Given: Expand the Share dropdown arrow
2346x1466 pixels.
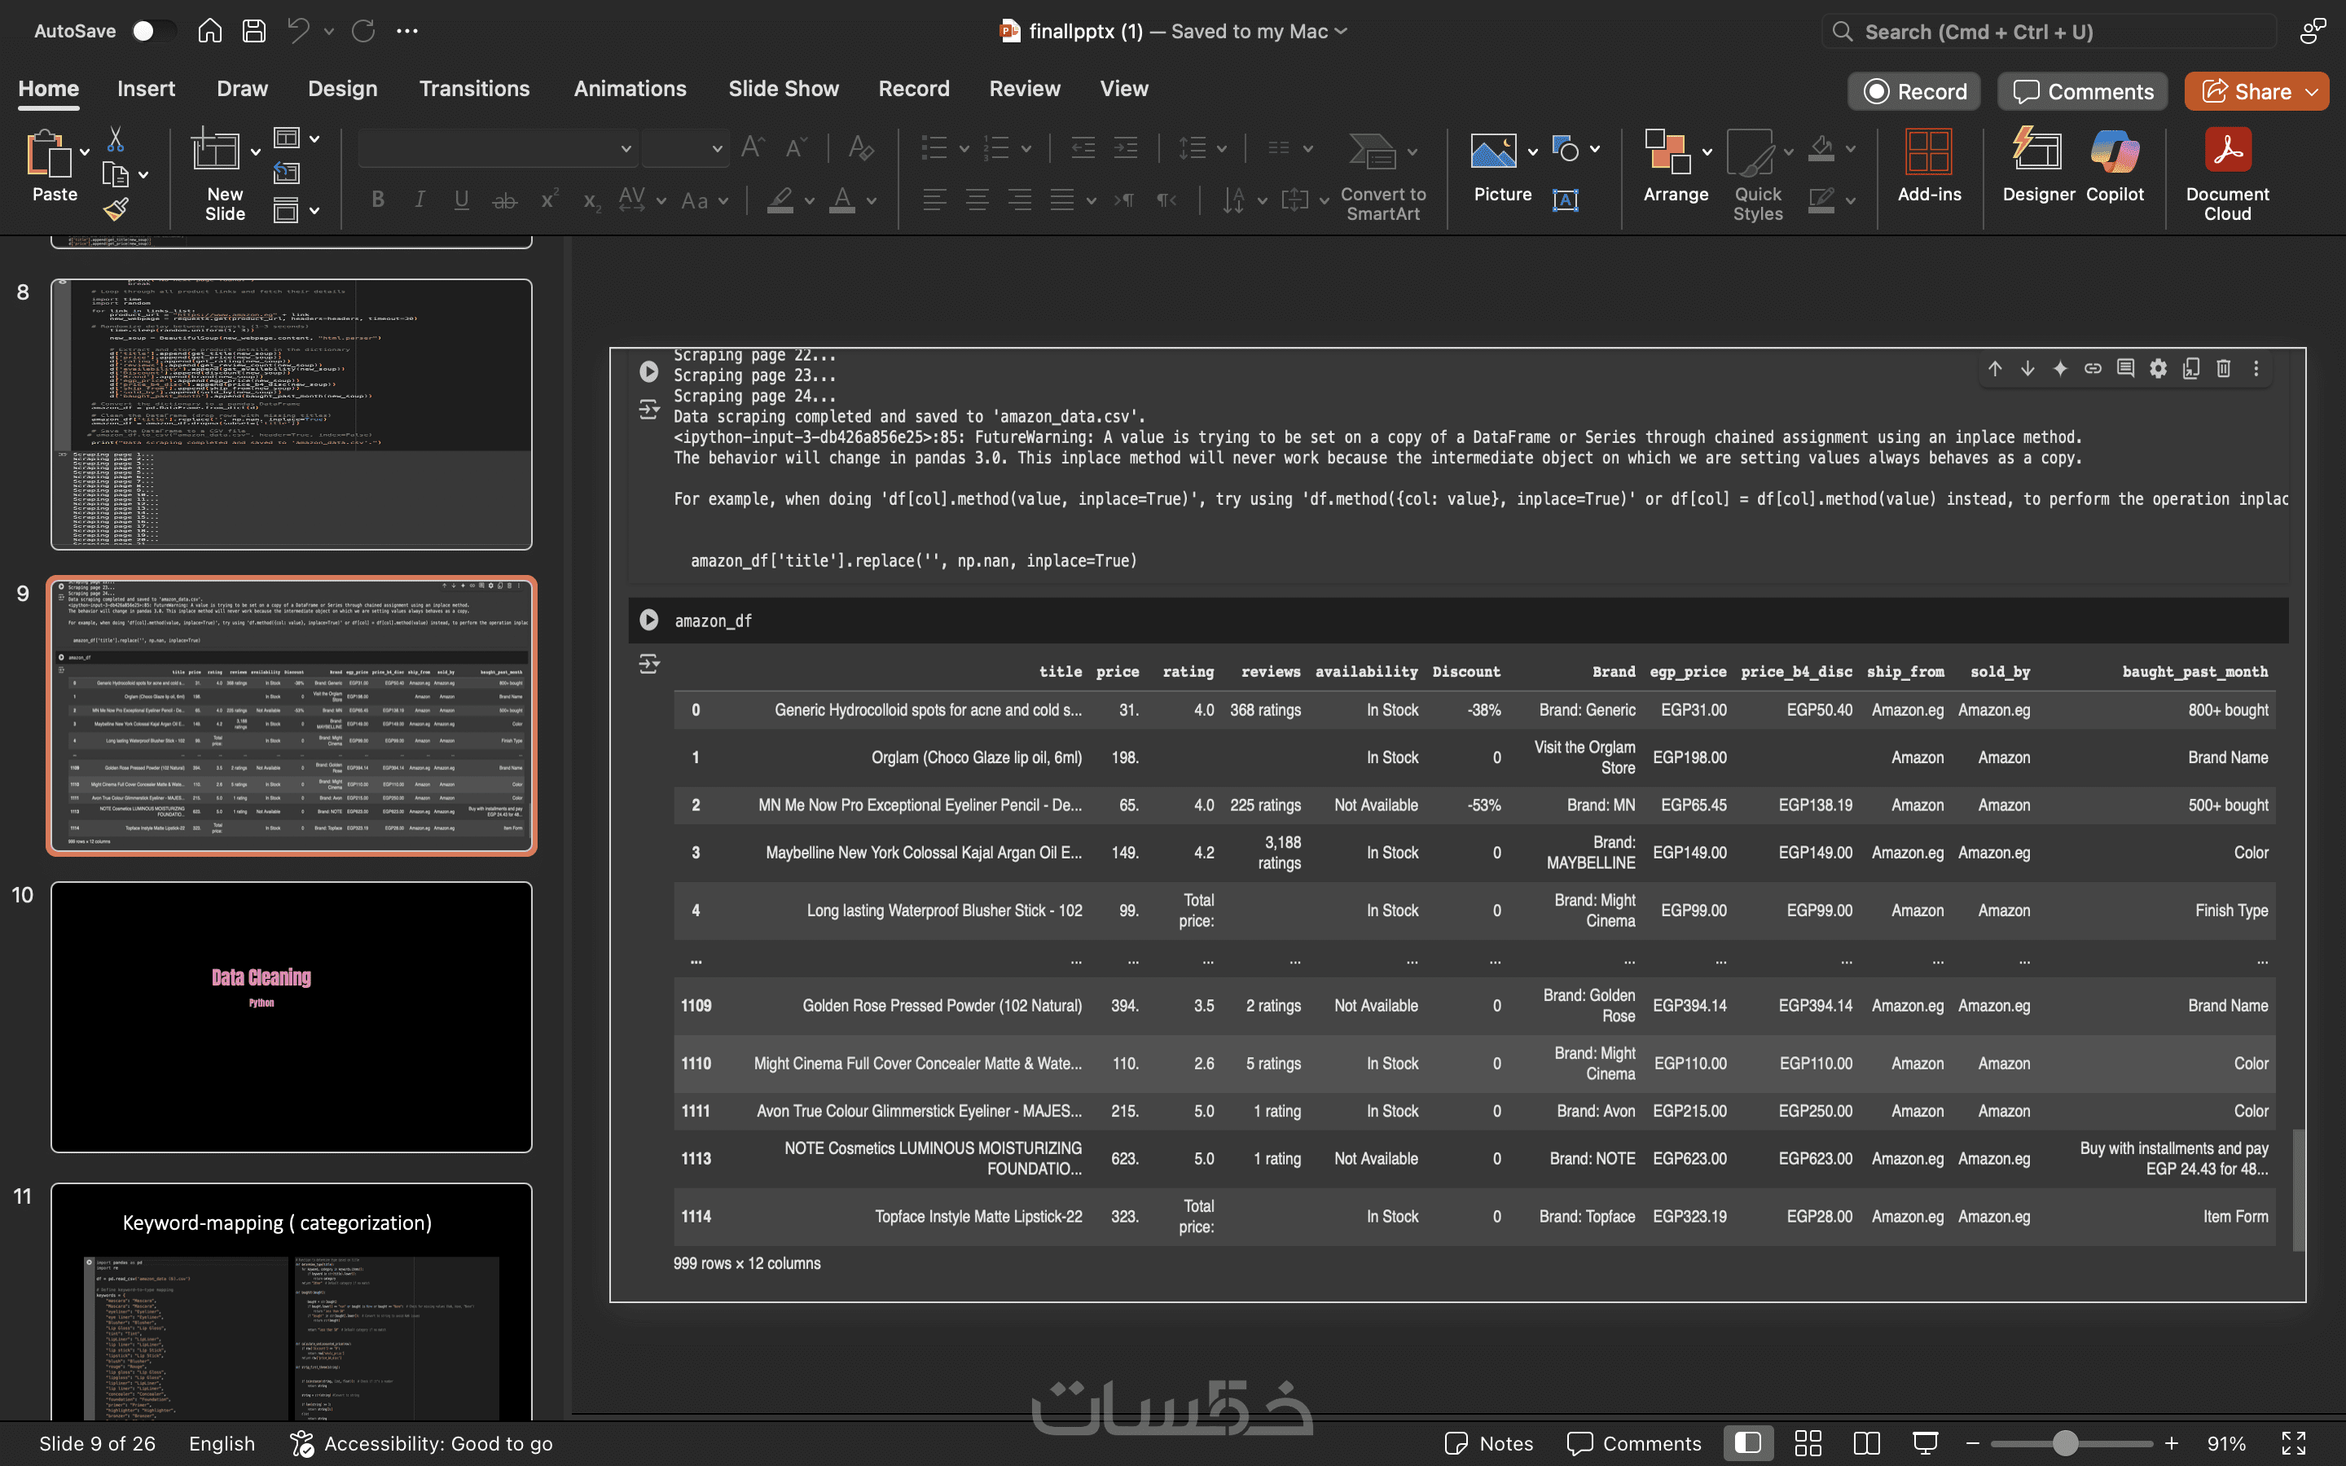Looking at the screenshot, I should pos(2312,92).
